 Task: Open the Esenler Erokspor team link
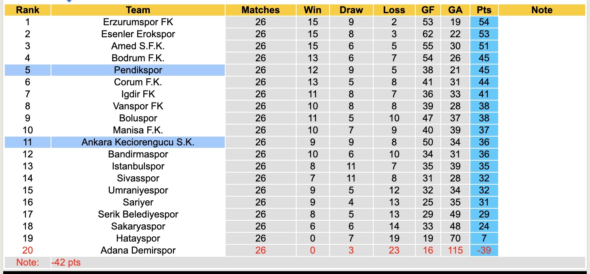tap(138, 34)
